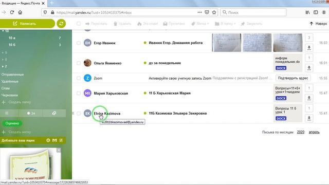Open browser library icon
329x185 pixels.
coord(307,12)
